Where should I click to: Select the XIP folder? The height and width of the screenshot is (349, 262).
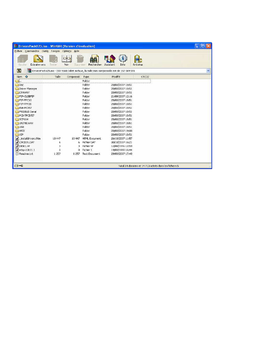tap(19, 134)
